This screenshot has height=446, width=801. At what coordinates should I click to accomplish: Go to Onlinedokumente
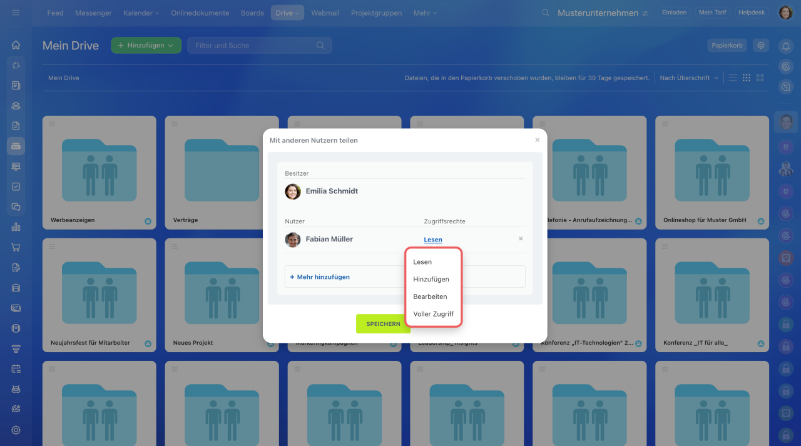(200, 13)
